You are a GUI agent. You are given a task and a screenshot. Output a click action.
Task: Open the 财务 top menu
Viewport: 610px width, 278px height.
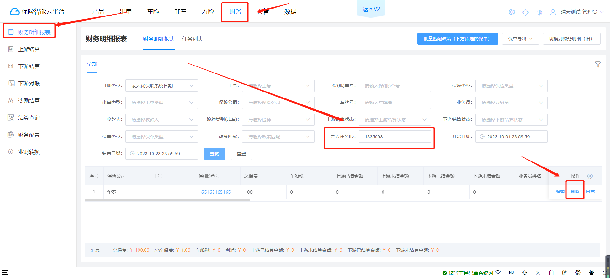click(235, 11)
